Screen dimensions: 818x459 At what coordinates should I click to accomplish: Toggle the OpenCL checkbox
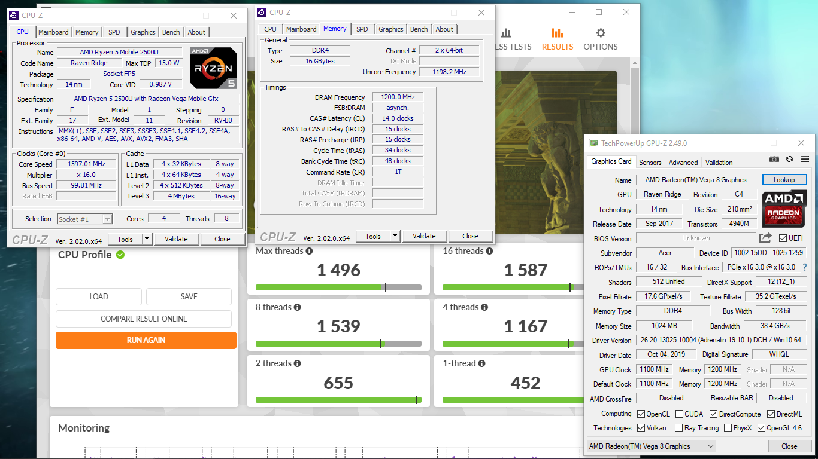coord(641,414)
